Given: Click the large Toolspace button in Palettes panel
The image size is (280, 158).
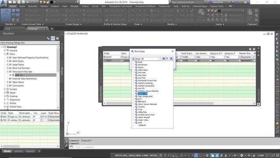Looking at the screenshot, I should [x=6, y=15].
